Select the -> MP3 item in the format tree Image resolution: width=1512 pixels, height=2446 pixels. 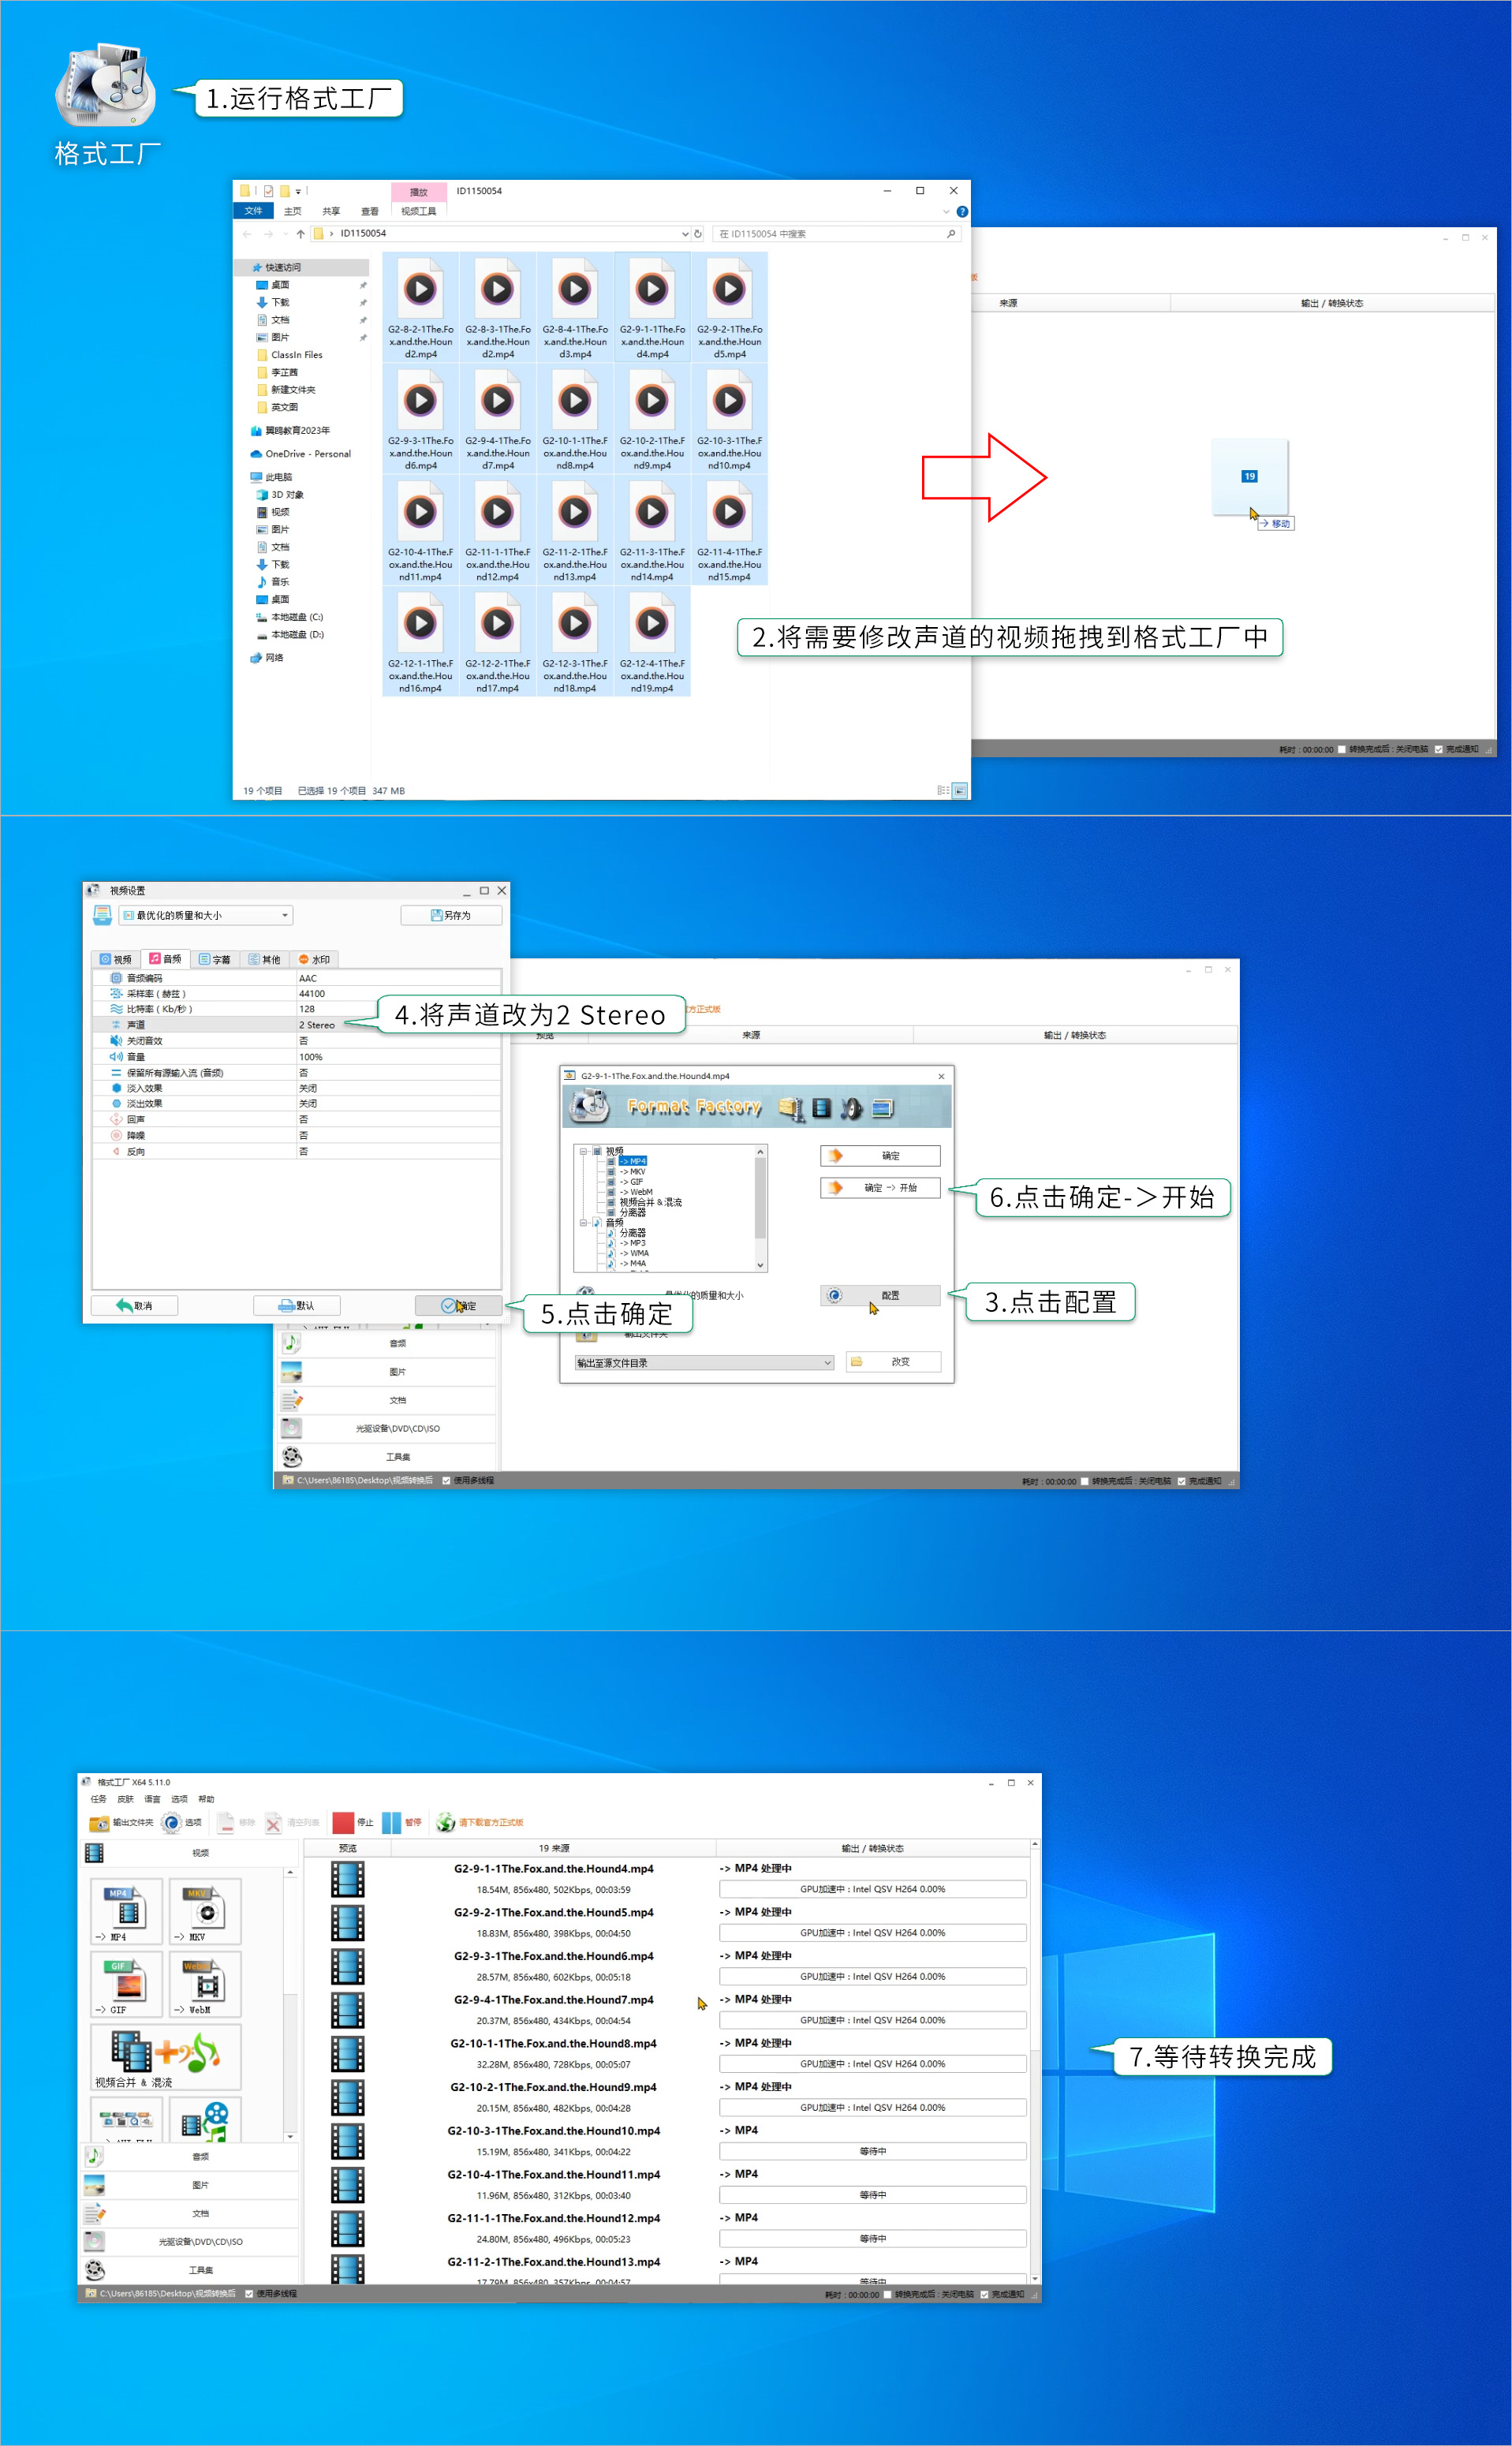633,1243
